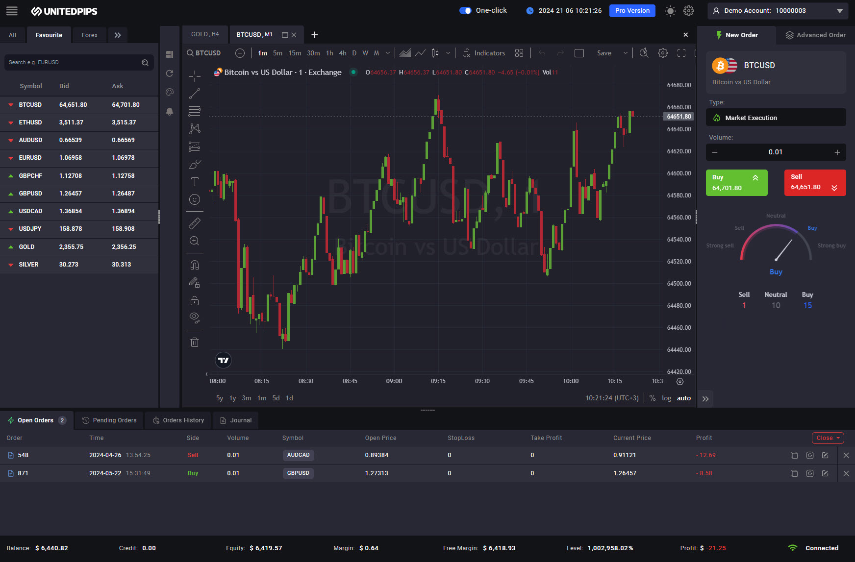Pick the text annotation tool

click(195, 181)
